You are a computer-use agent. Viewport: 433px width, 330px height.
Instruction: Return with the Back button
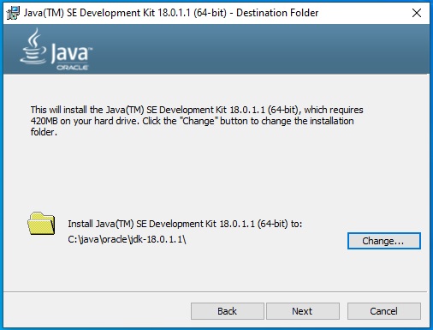228,311
